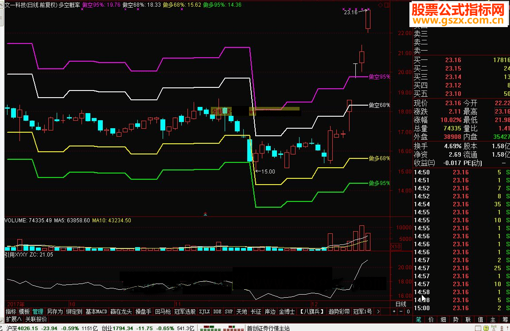The width and height of the screenshot is (510, 331).
Task: Click the 引用XYXY ZC: 21.05 sub-chart label
Action: tap(29, 254)
